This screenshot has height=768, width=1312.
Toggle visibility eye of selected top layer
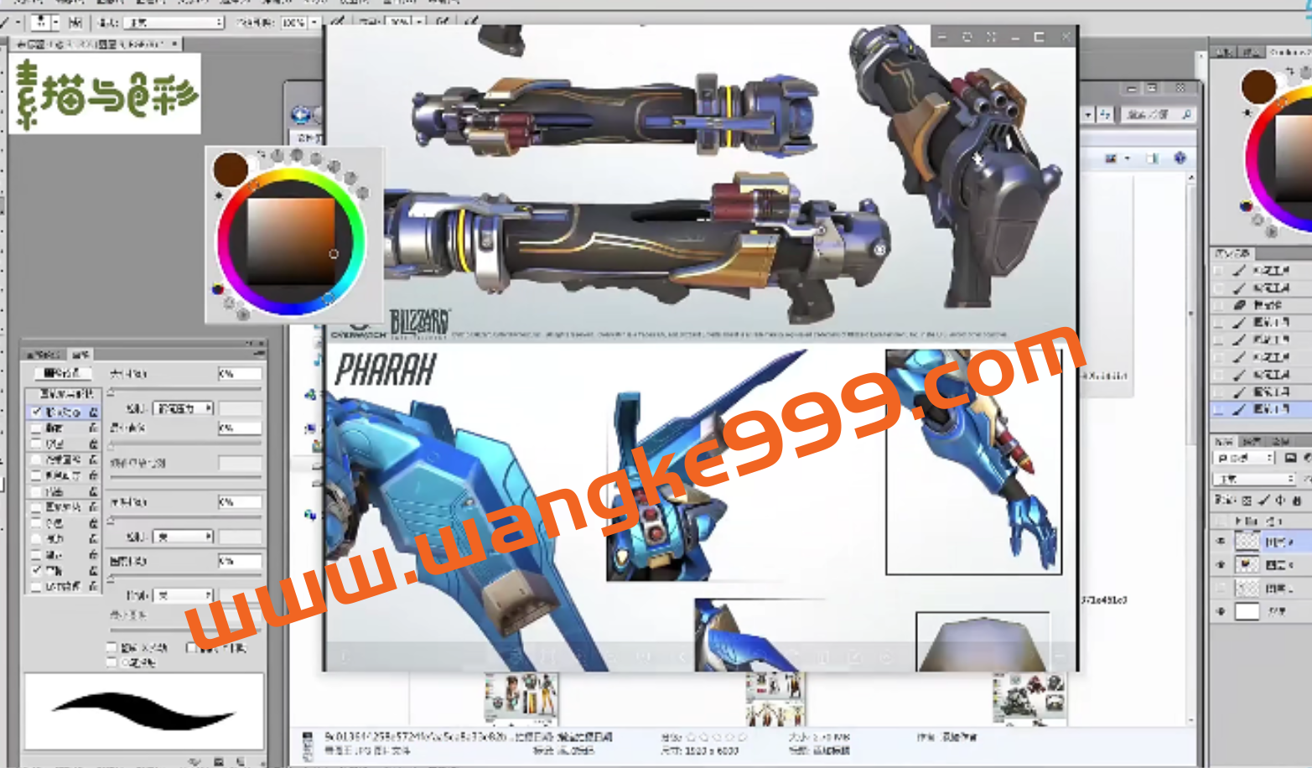1221,542
